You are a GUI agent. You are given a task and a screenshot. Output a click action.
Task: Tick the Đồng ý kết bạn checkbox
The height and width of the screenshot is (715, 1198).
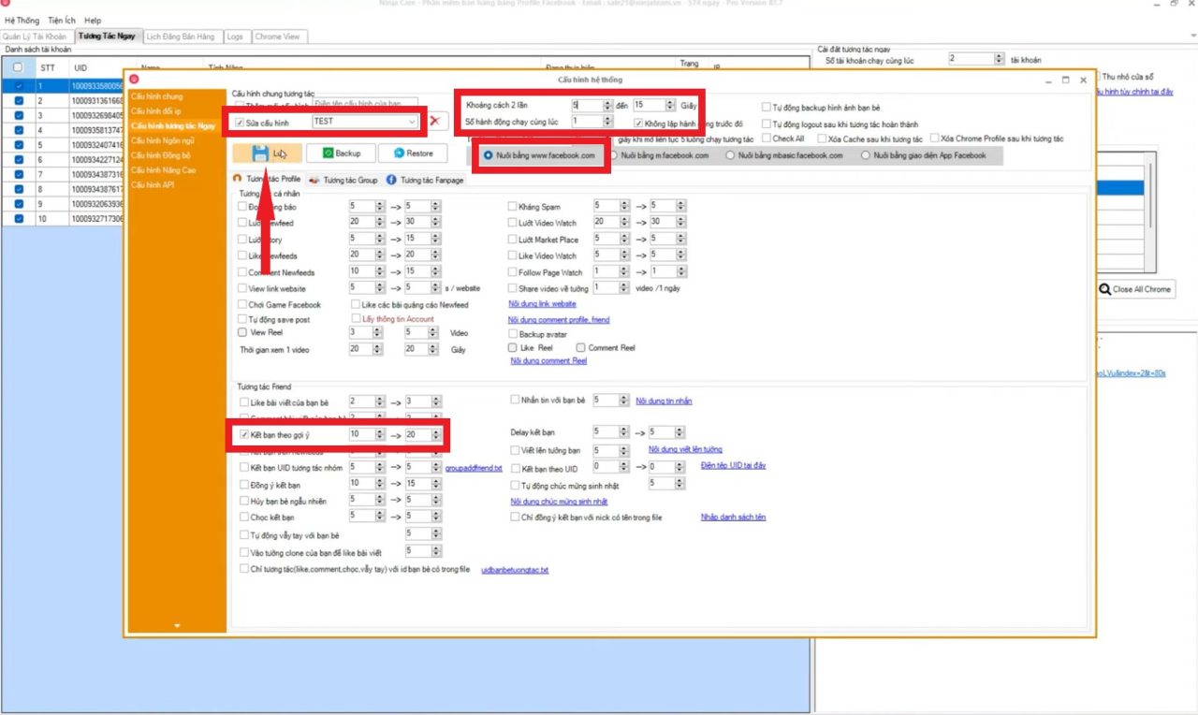[243, 483]
